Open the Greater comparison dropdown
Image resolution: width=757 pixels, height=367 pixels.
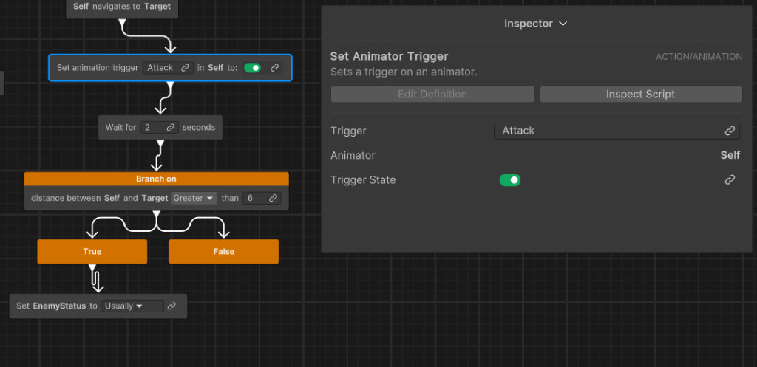tap(194, 198)
